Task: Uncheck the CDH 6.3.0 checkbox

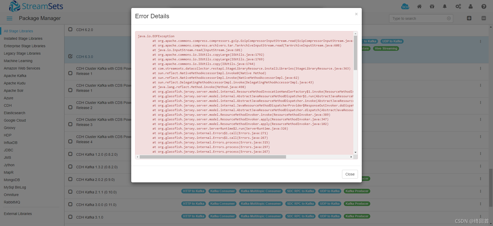Action: (x=70, y=56)
